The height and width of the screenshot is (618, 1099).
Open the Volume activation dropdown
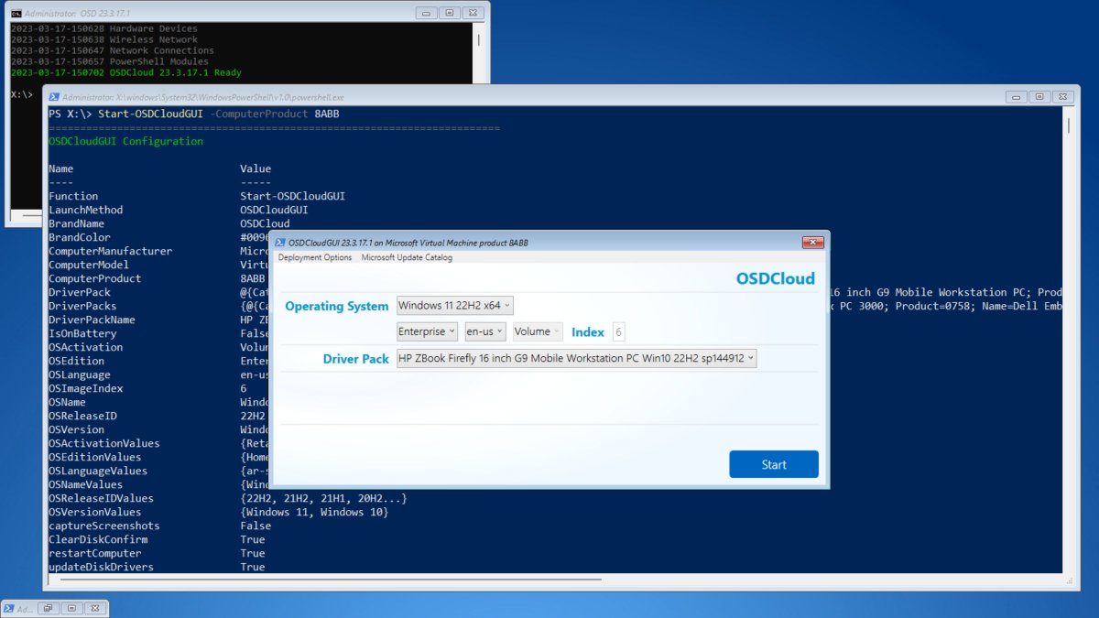(x=538, y=331)
